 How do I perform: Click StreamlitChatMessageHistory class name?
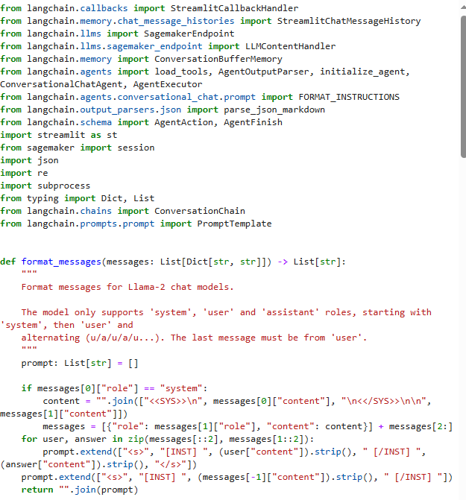349,21
